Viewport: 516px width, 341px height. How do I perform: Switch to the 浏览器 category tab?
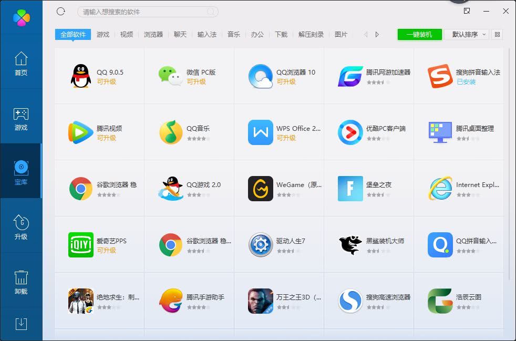153,34
